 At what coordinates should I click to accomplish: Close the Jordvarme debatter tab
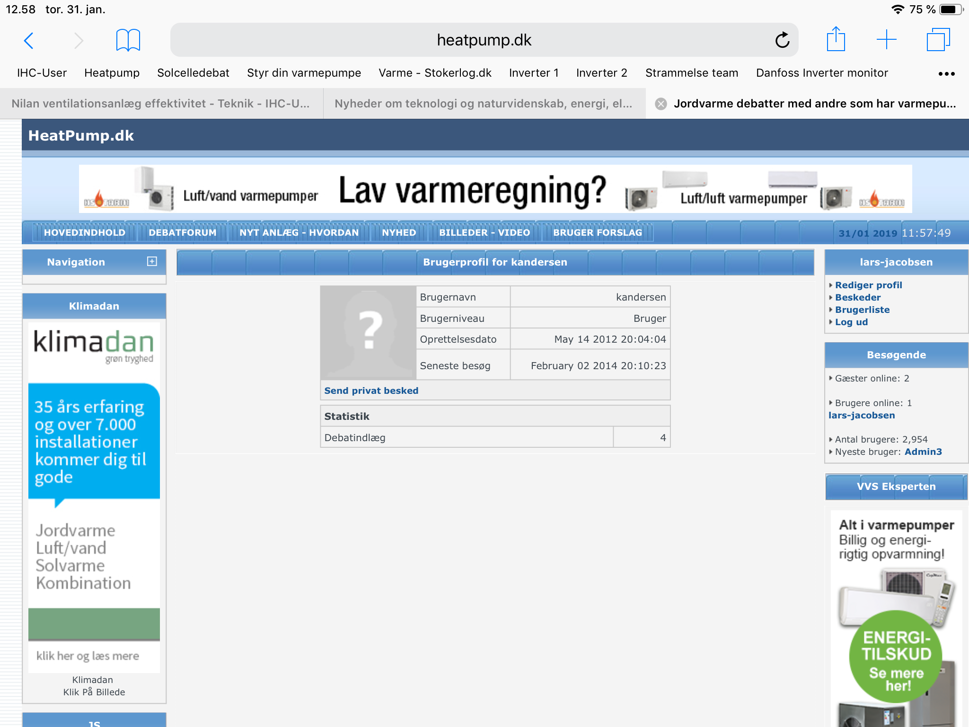click(661, 104)
